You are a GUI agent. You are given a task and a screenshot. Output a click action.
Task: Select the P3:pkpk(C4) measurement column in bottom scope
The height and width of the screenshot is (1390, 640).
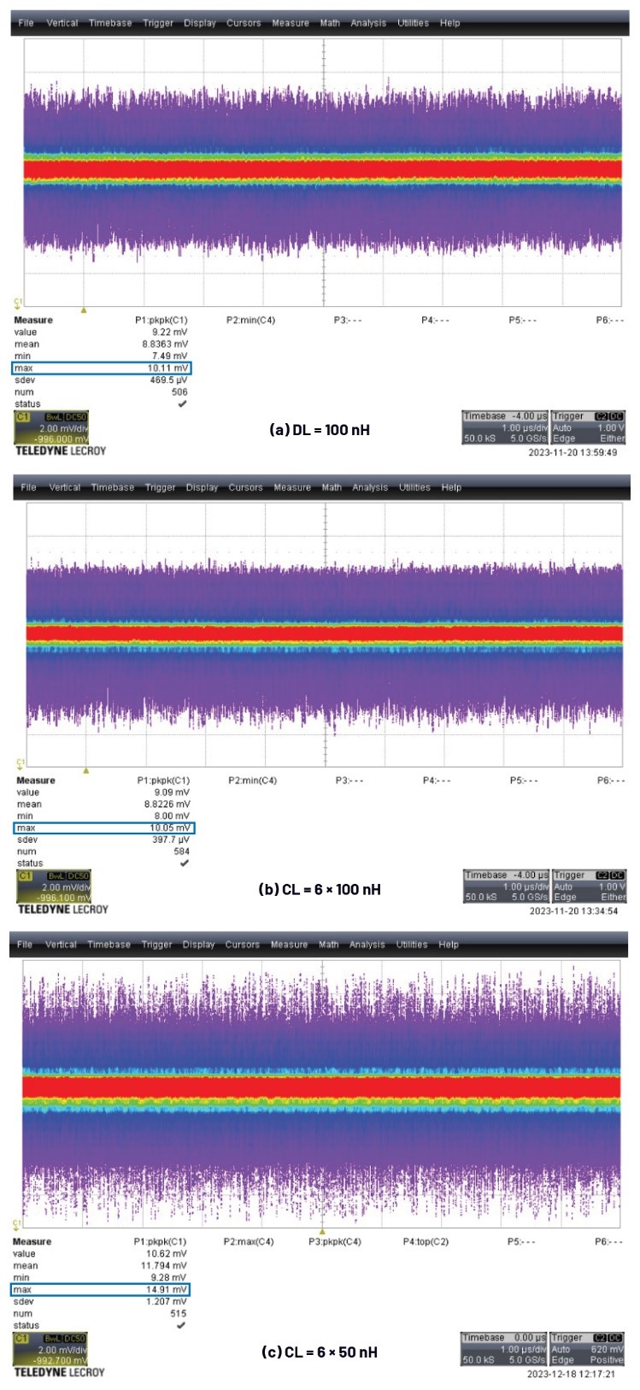tap(335, 1241)
